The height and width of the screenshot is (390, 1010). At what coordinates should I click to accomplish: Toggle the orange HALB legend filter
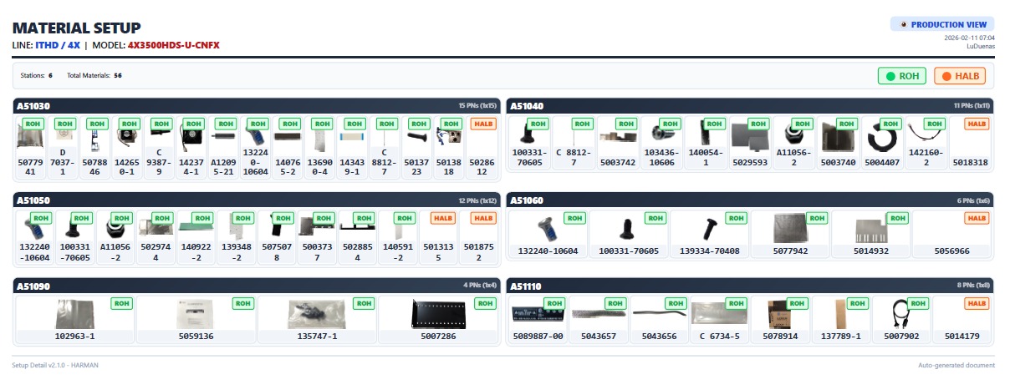959,76
